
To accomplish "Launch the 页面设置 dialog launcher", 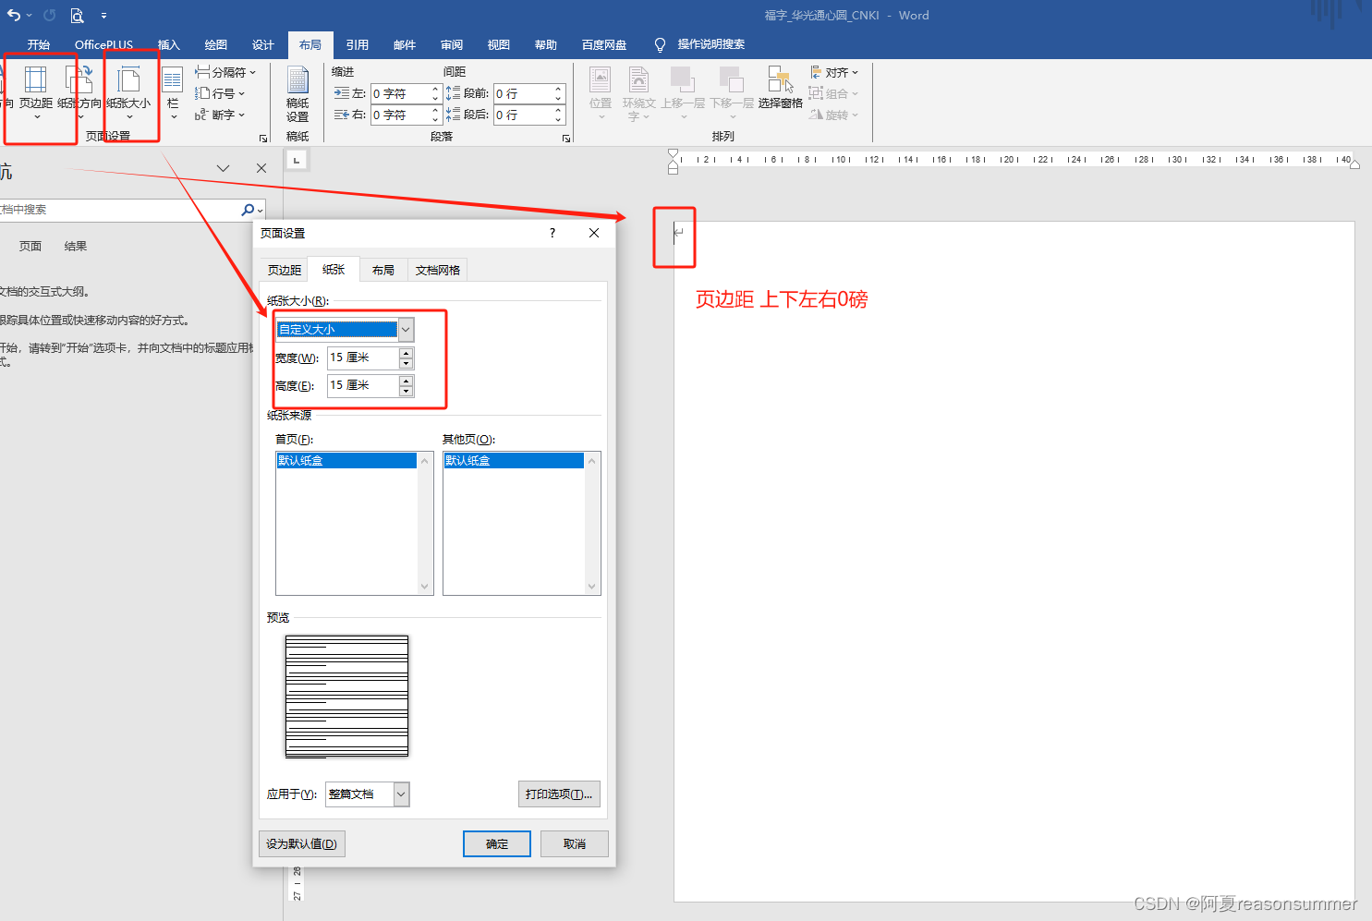I will click(x=263, y=139).
